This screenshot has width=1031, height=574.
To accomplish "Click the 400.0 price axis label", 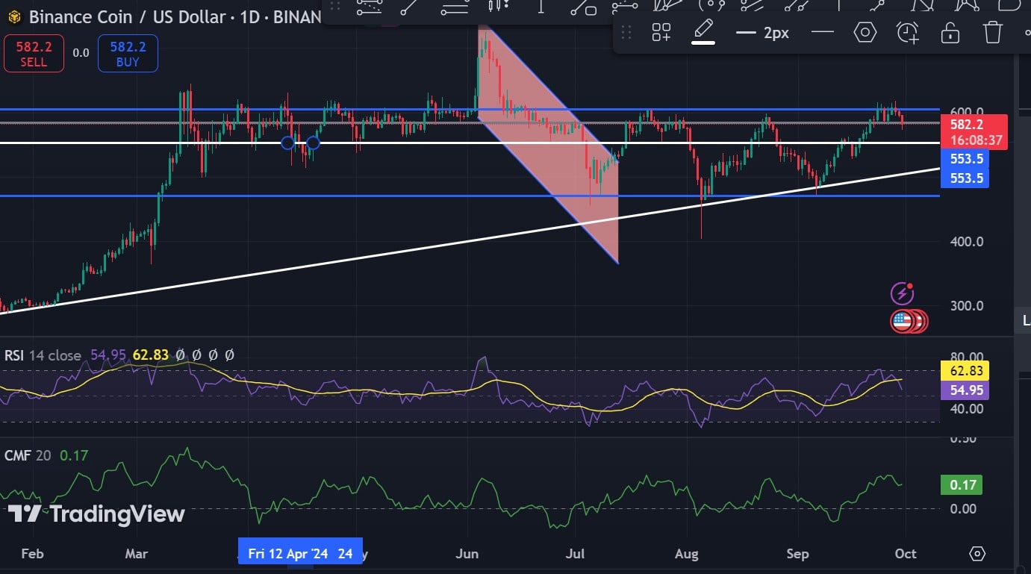I will tap(966, 242).
